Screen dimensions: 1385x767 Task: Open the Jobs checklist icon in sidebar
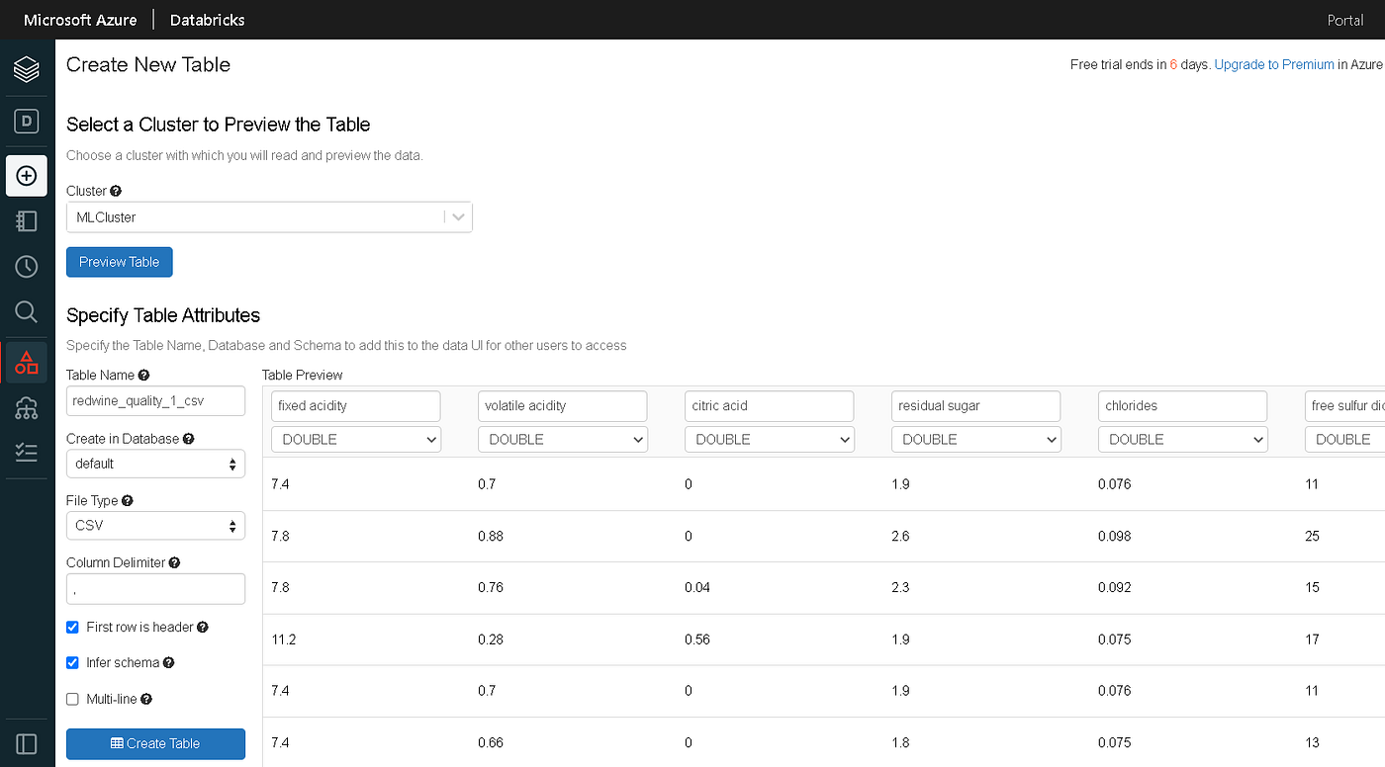coord(26,452)
